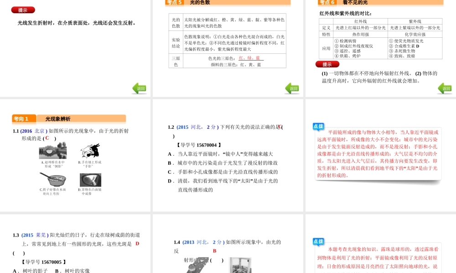This screenshot has height=273, width=456.
Task: Click the blue 点拨 tag on the 平面镜 explanation
Action: coord(318,126)
